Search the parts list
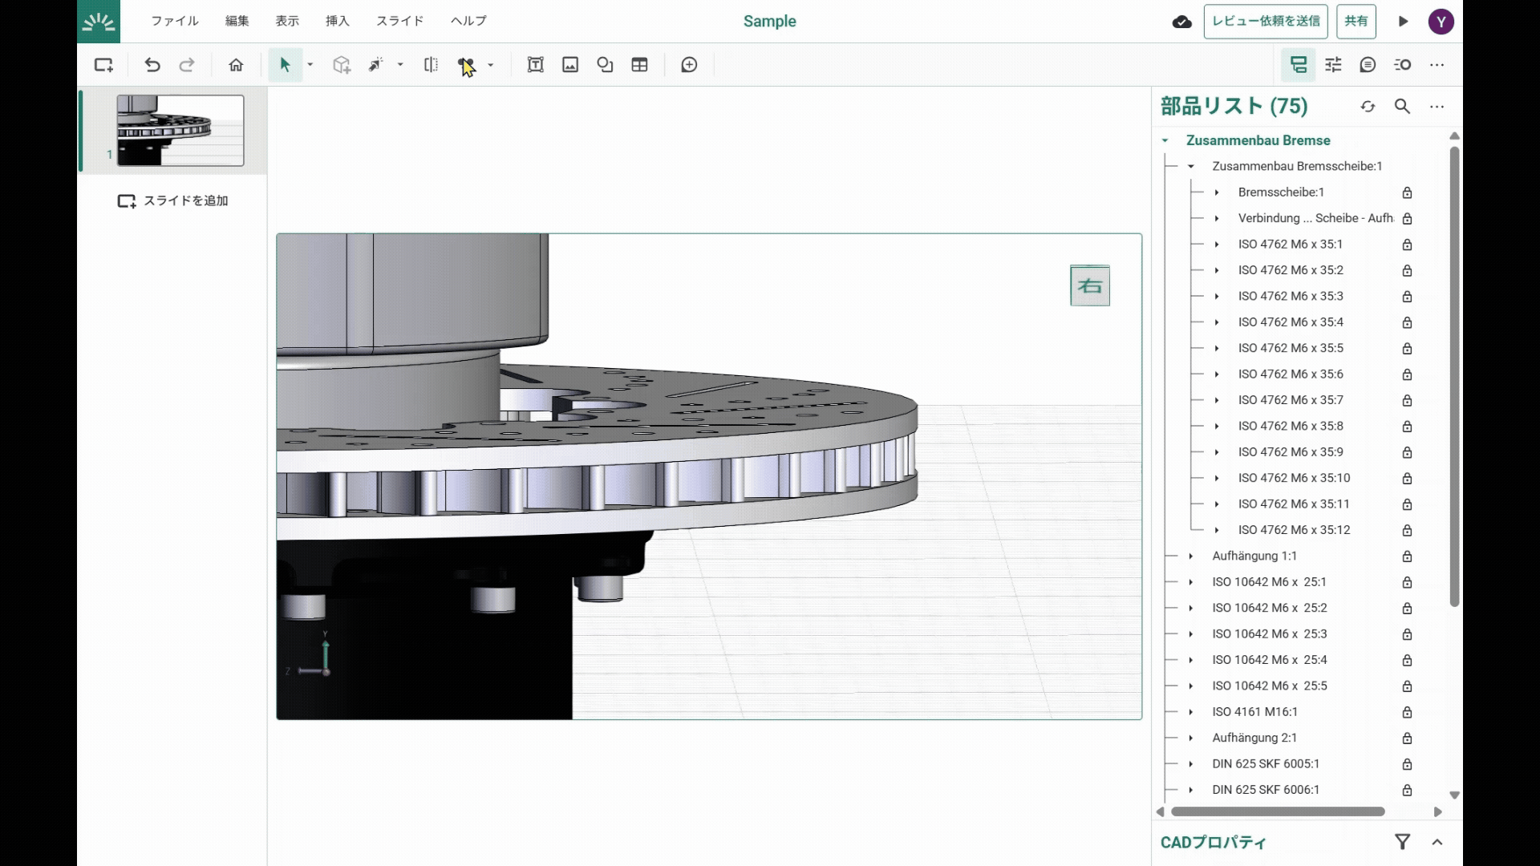The image size is (1540, 866). coord(1402,106)
